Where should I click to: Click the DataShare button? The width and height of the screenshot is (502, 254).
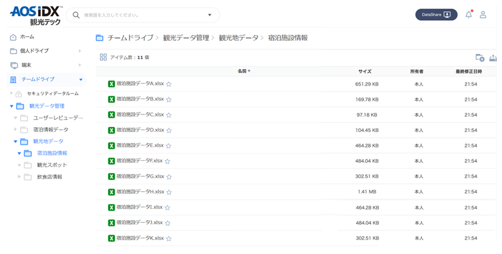point(436,15)
